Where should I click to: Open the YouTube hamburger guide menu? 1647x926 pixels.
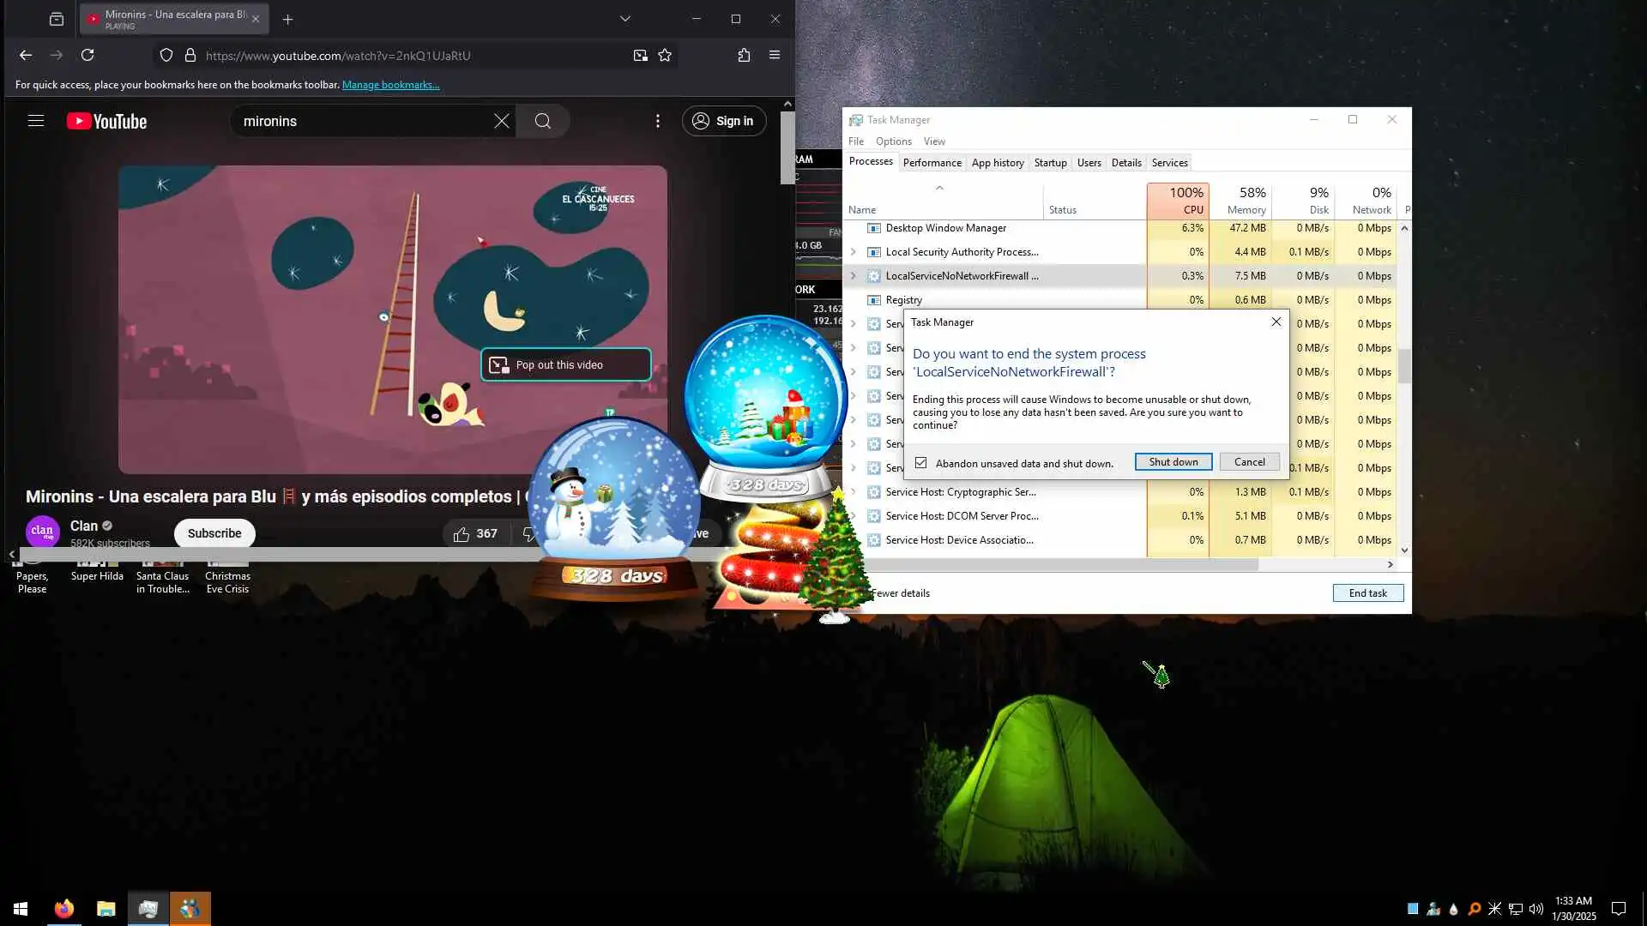click(x=35, y=121)
